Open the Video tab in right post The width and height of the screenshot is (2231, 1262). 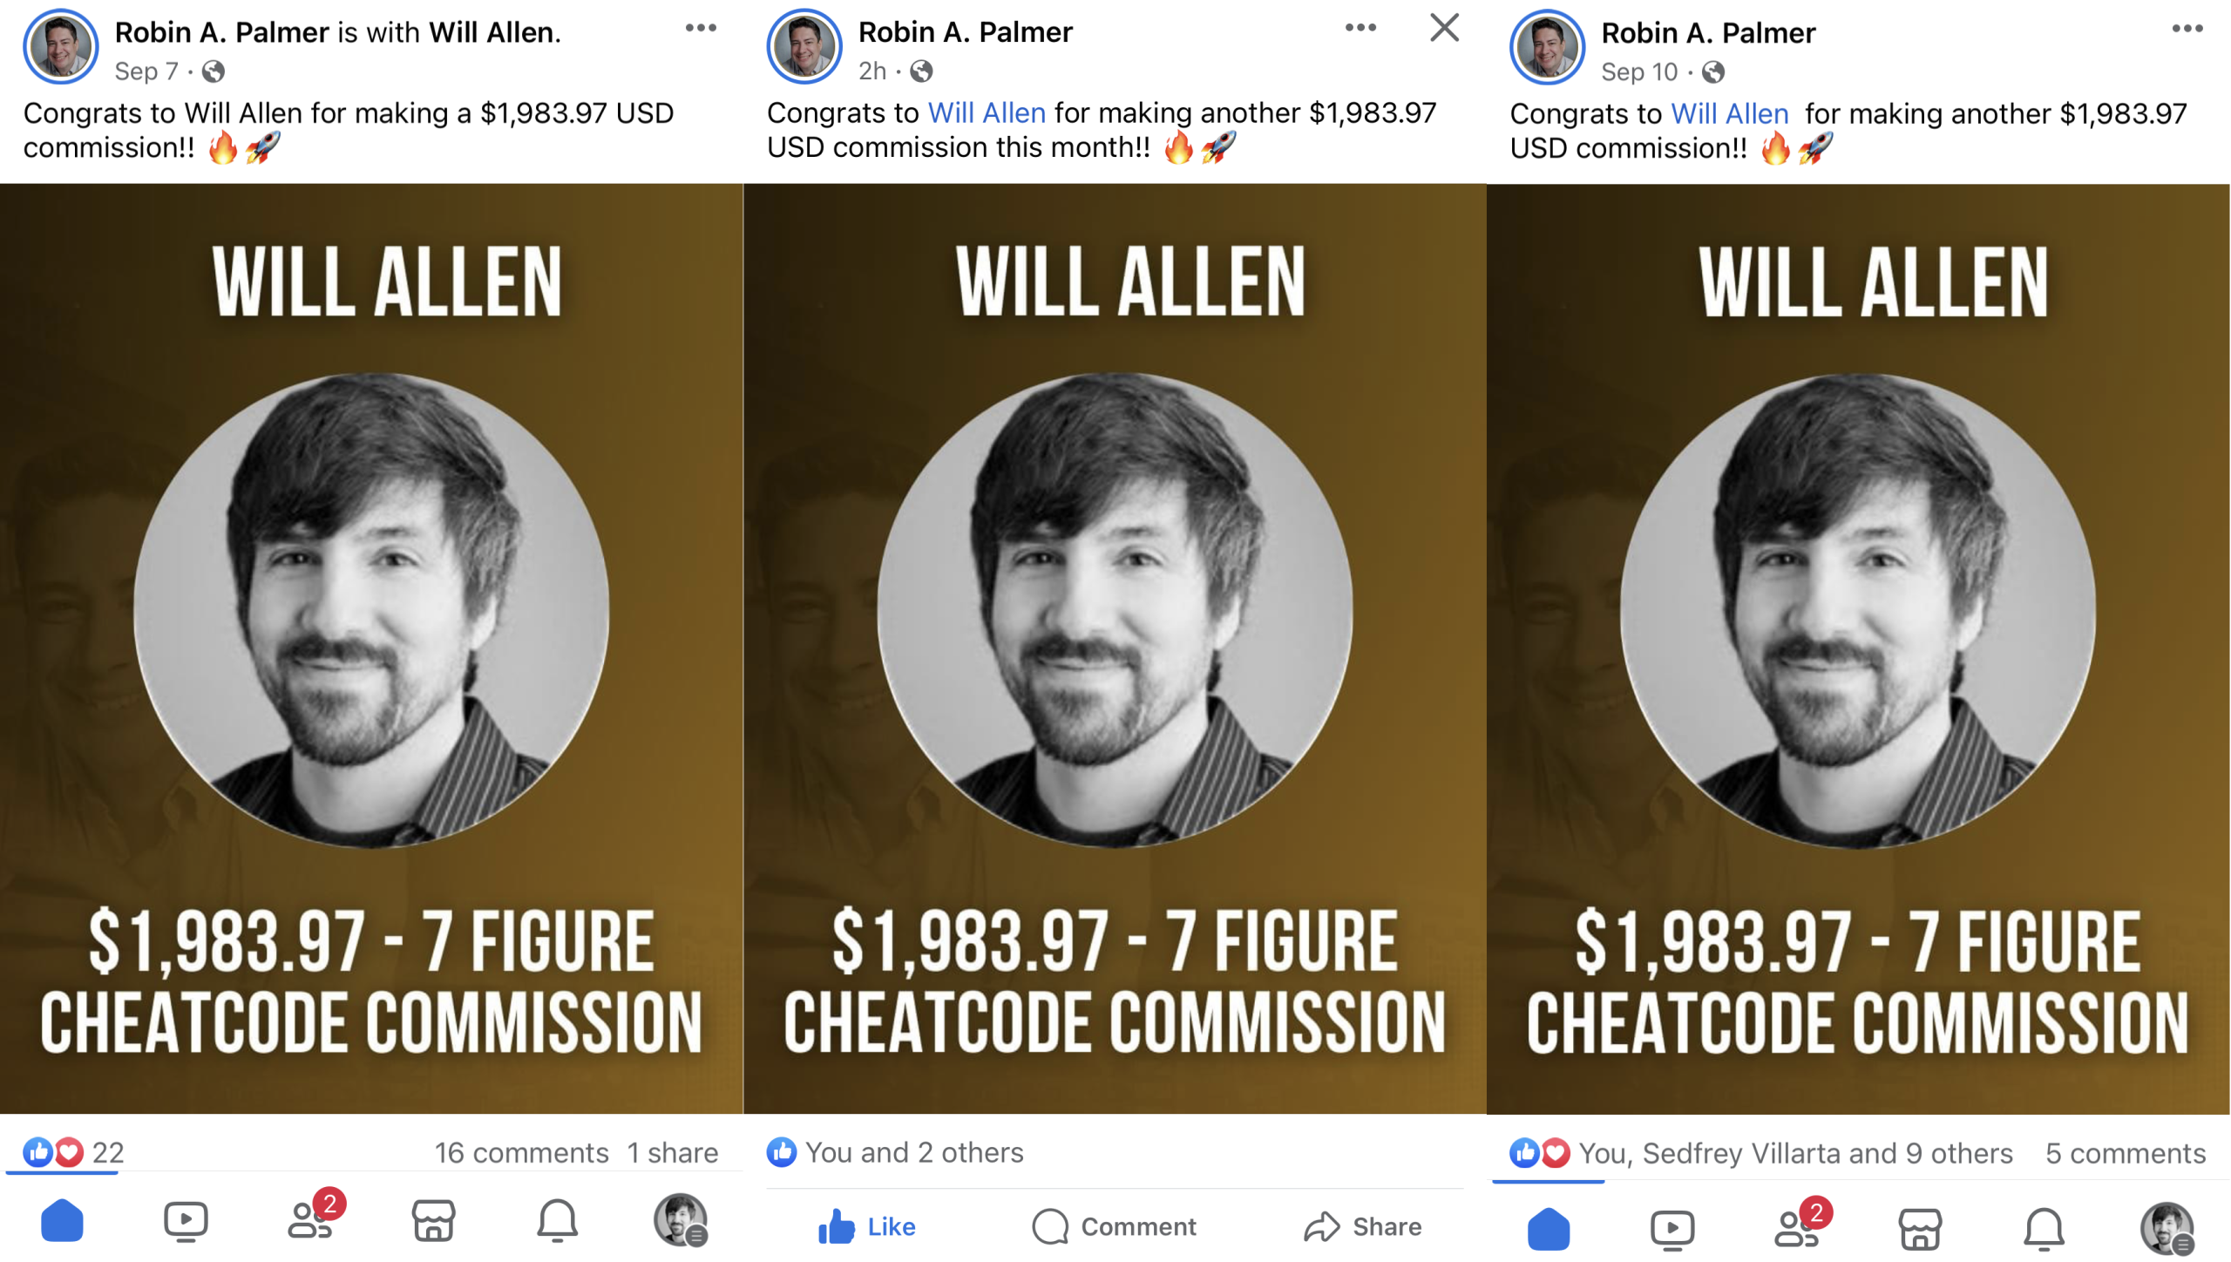coord(1672,1230)
